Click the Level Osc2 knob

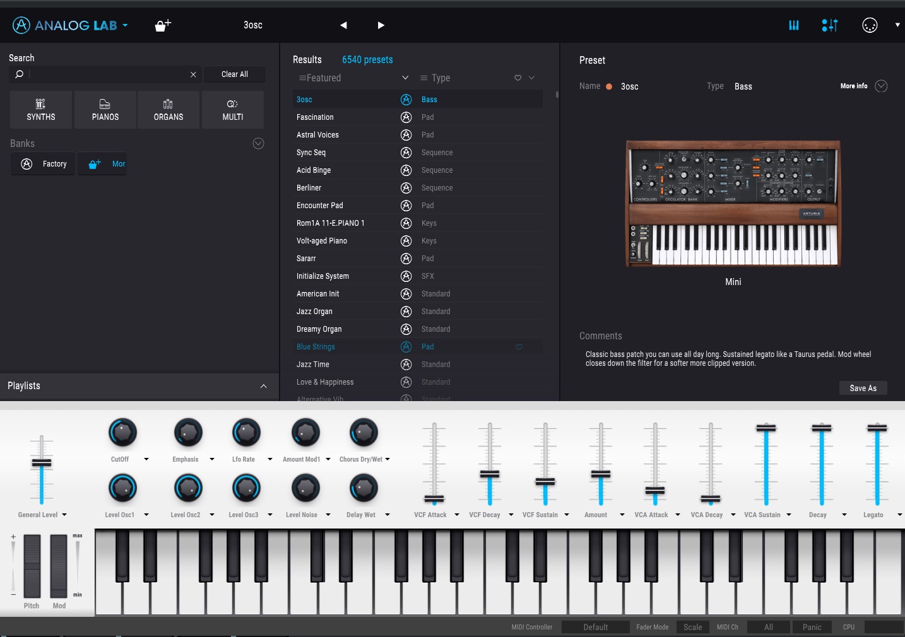(188, 488)
